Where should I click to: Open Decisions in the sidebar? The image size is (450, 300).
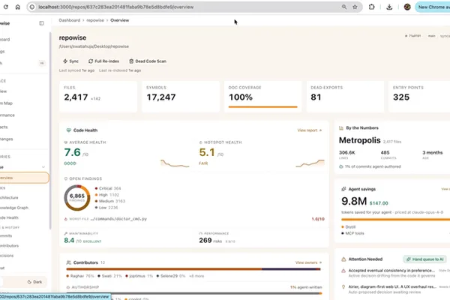point(7,256)
